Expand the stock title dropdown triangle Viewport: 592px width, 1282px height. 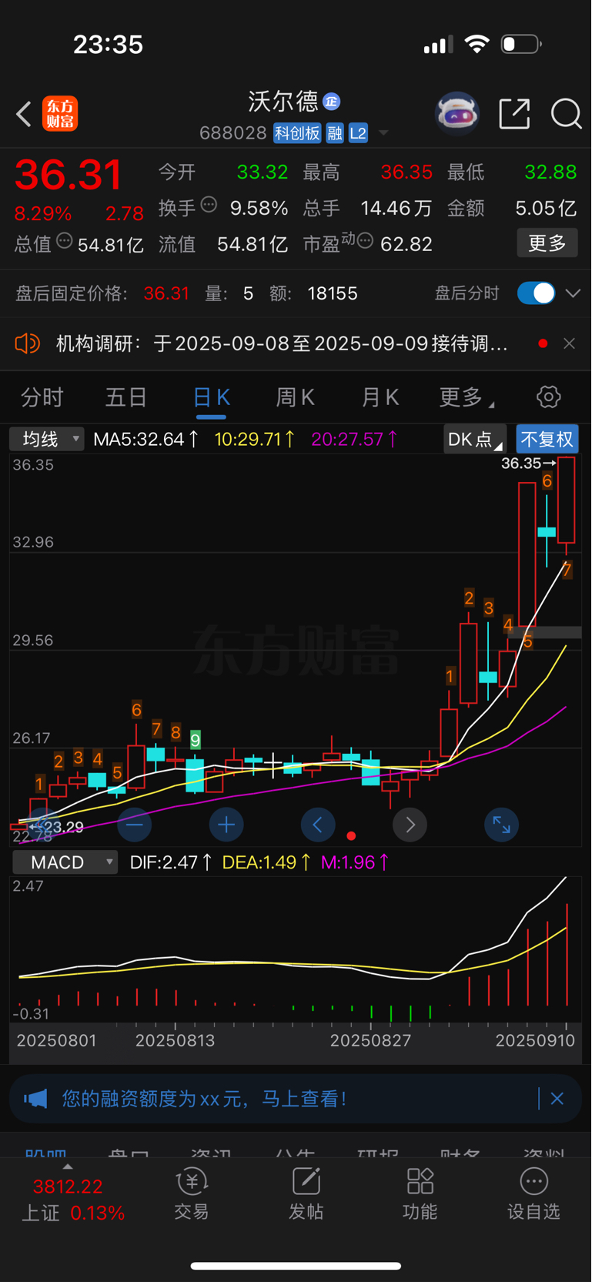383,134
